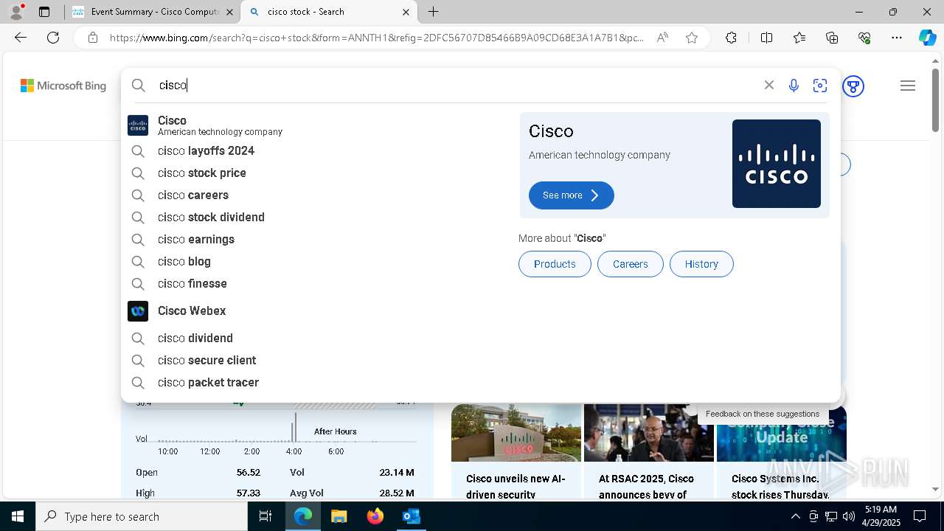944x531 pixels.
Task: Switch to cisco stock - Search tab
Action: (x=330, y=12)
